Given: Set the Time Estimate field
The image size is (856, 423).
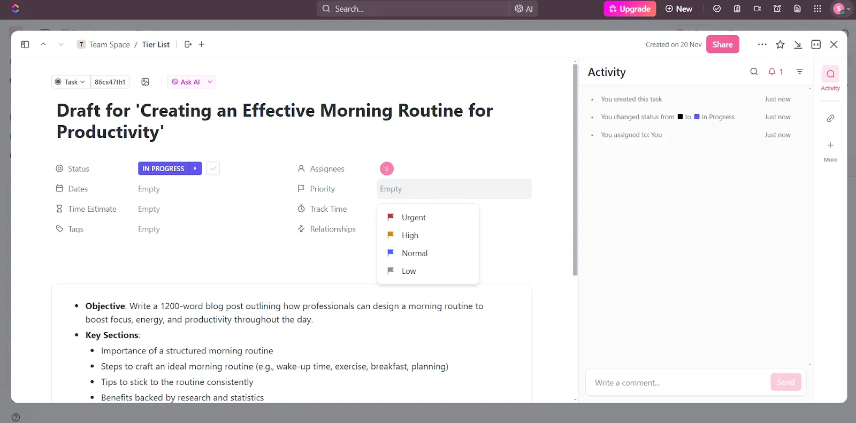Looking at the screenshot, I should [x=149, y=209].
